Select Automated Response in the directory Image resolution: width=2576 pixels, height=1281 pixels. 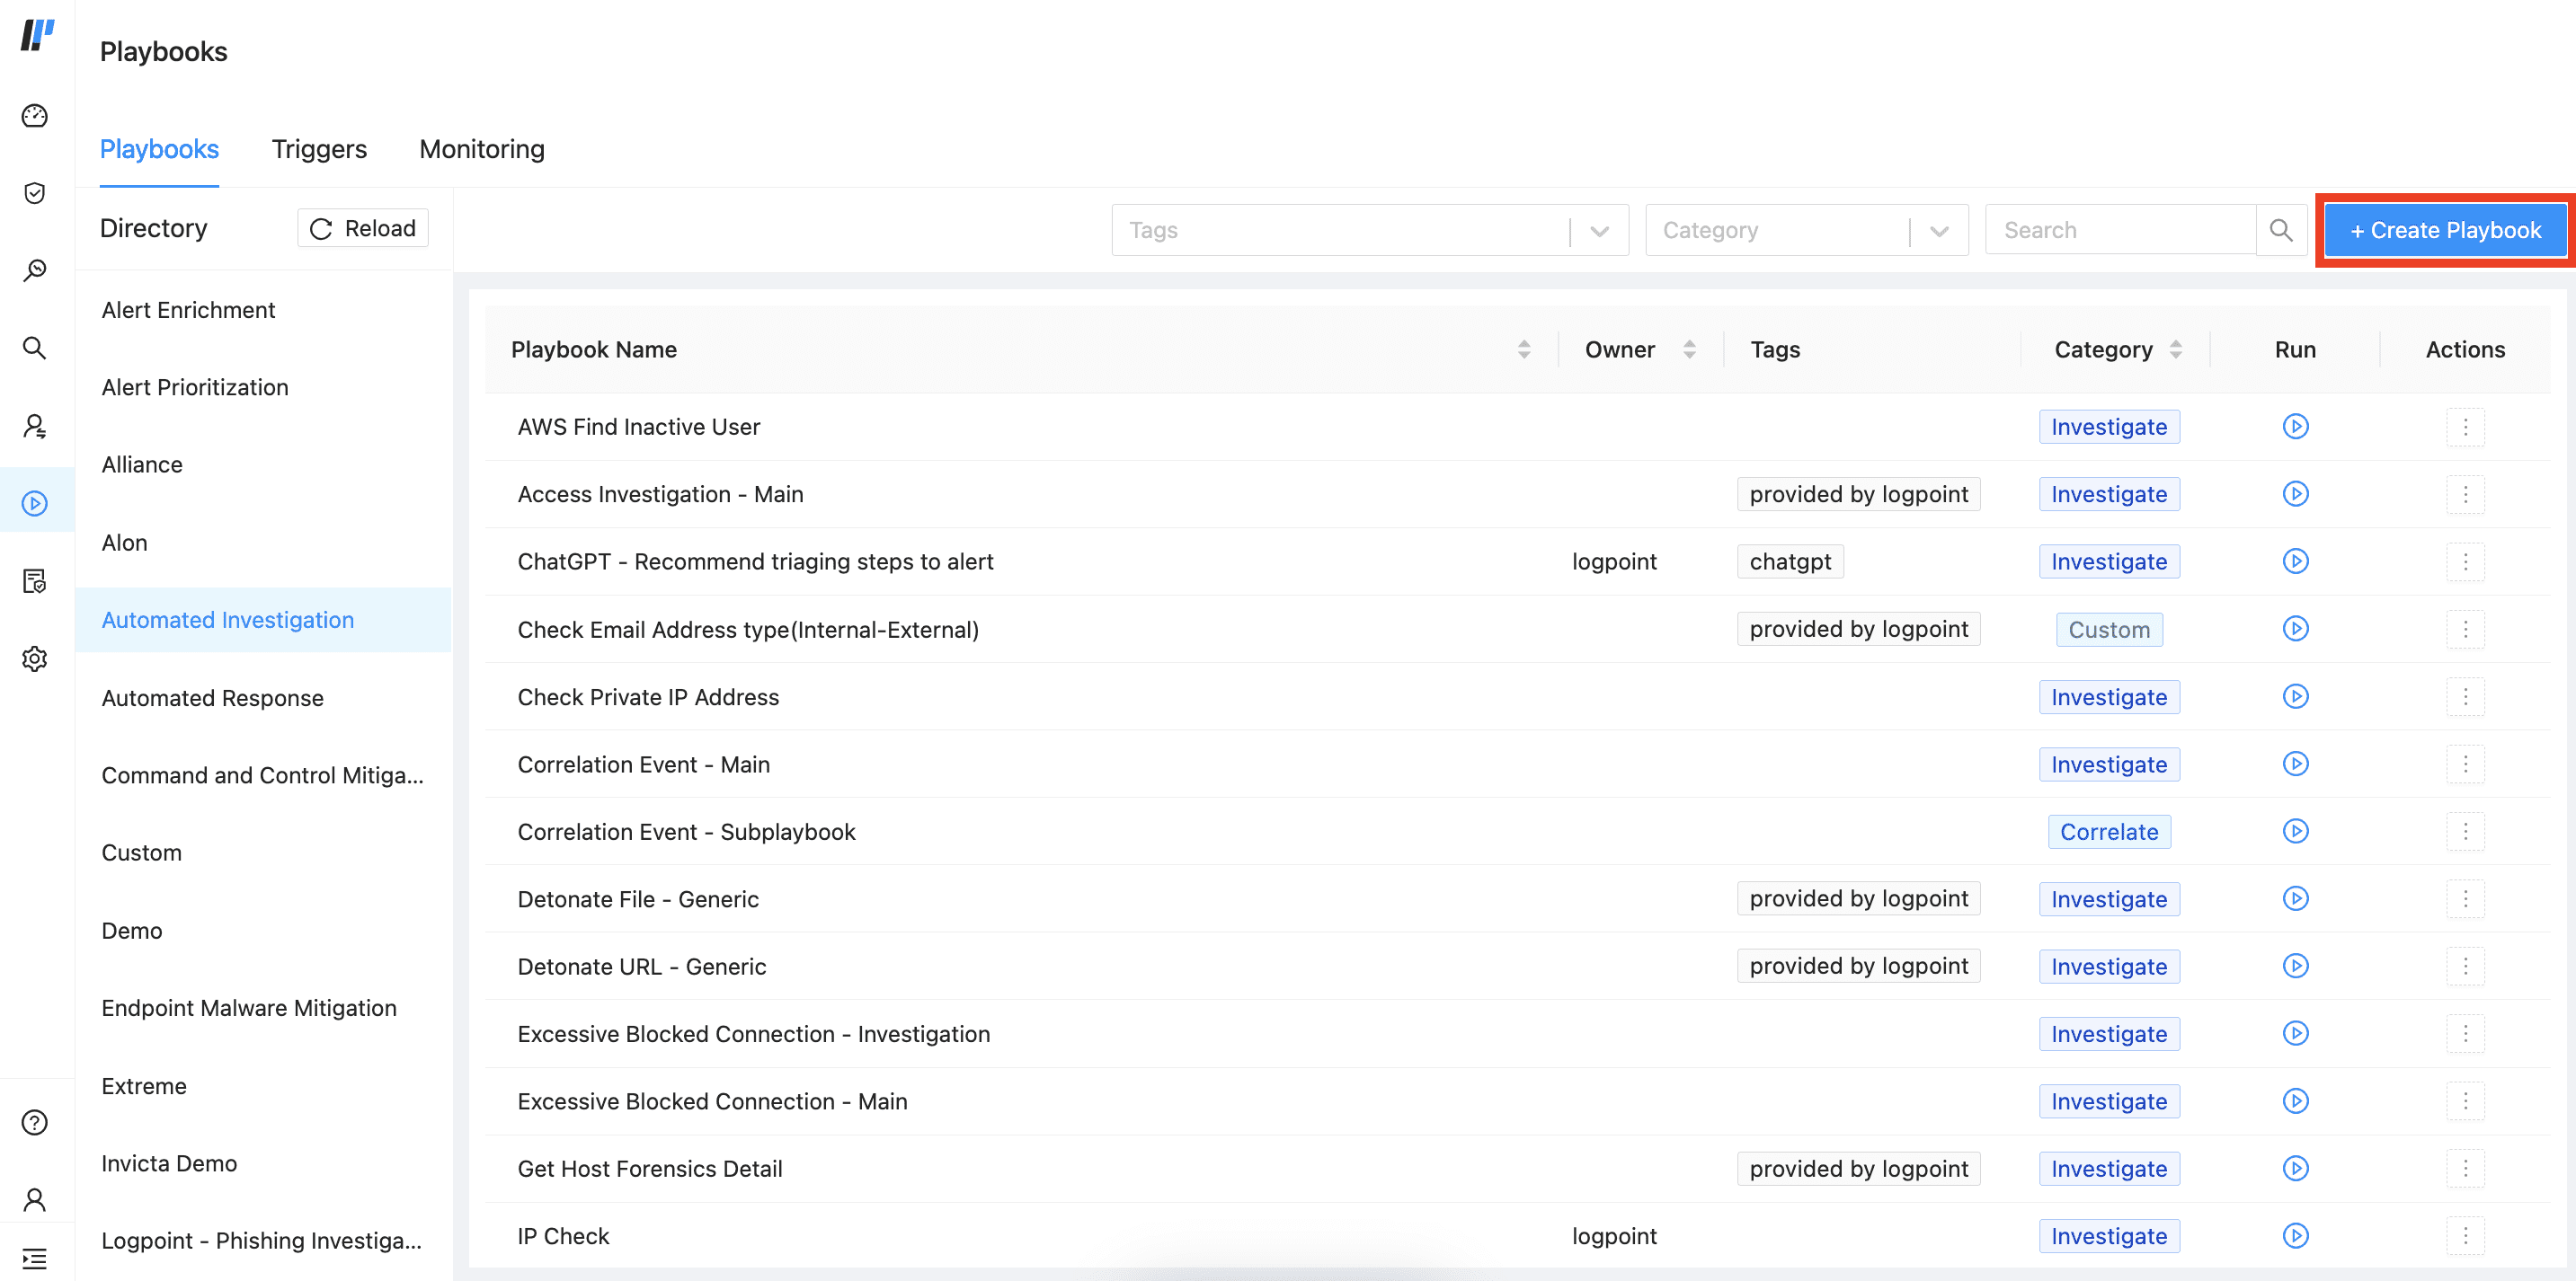tap(213, 697)
